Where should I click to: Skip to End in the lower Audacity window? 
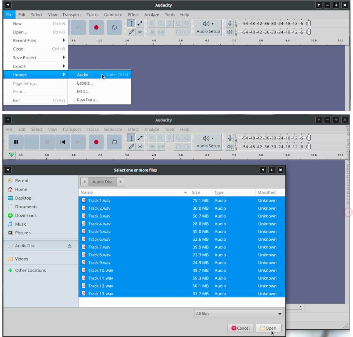click(x=78, y=142)
